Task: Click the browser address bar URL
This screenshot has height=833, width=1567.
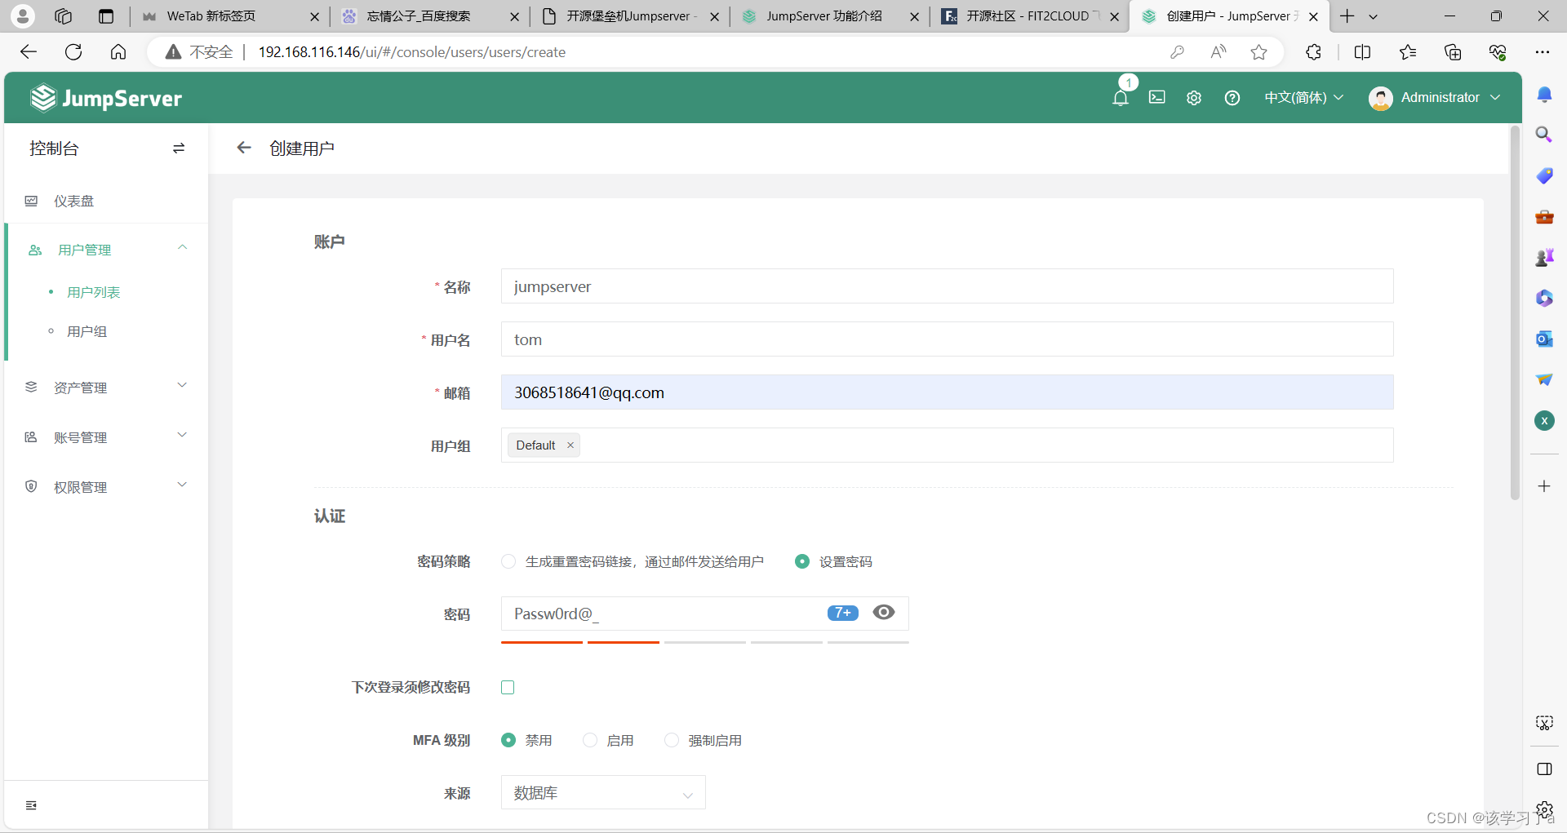Action: [x=412, y=52]
